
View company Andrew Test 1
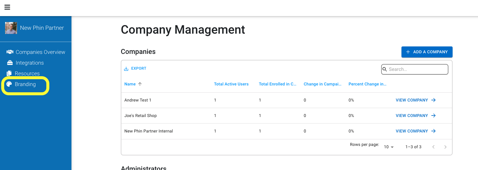(416, 100)
